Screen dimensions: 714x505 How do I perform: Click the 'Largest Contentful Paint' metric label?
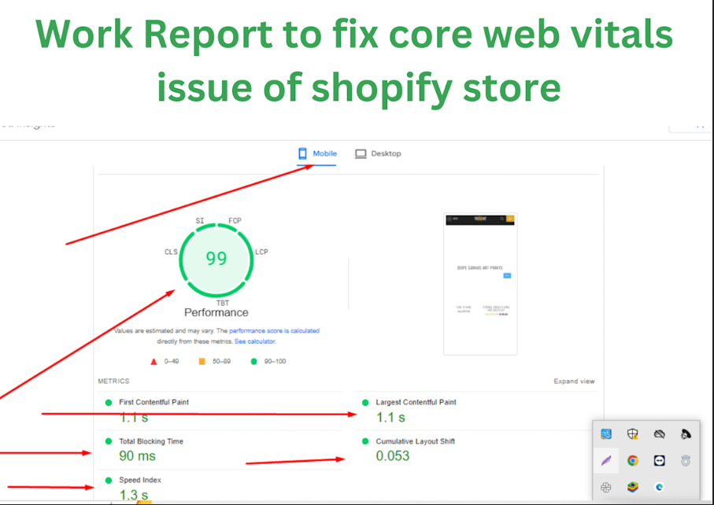pos(416,402)
